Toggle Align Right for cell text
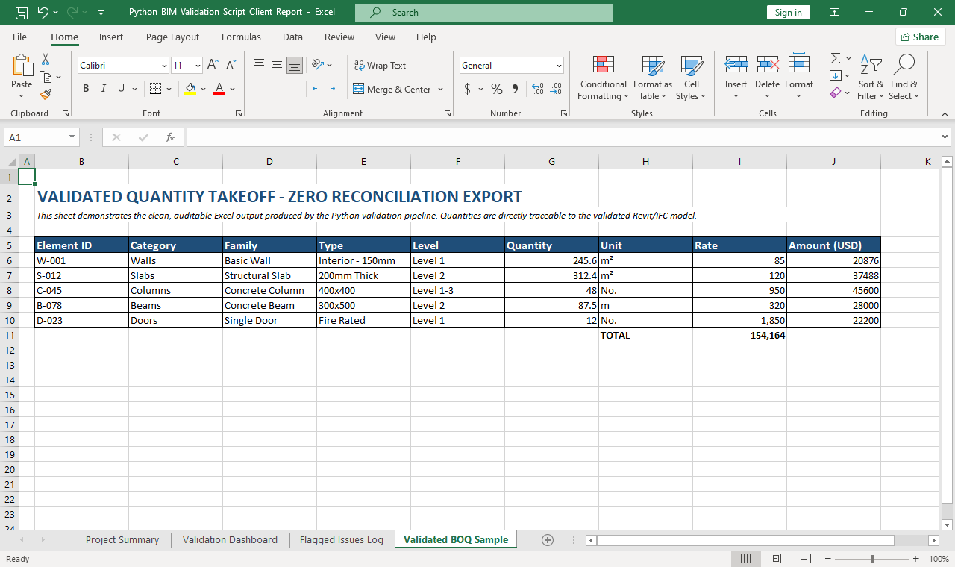Viewport: 955px width, 567px height. point(295,89)
